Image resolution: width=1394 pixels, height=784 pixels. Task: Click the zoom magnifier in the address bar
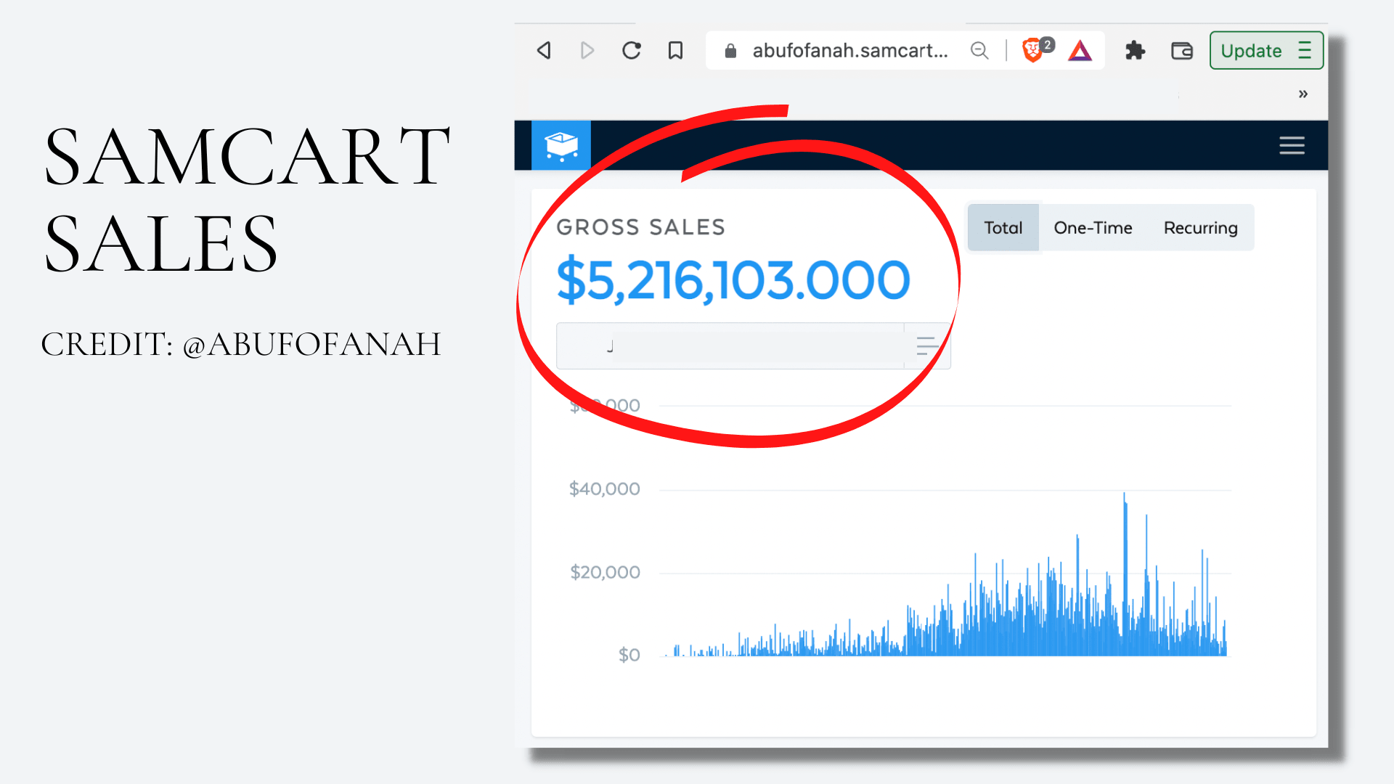coord(979,50)
